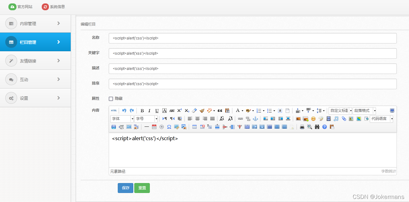Viewport: 409px width, 202px height.
Task: Click 字数统计 word count text
Action: coord(388,171)
